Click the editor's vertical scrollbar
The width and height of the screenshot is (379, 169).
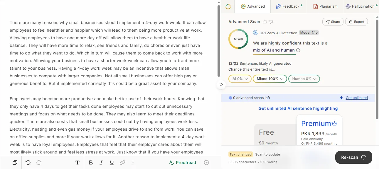click(x=219, y=41)
